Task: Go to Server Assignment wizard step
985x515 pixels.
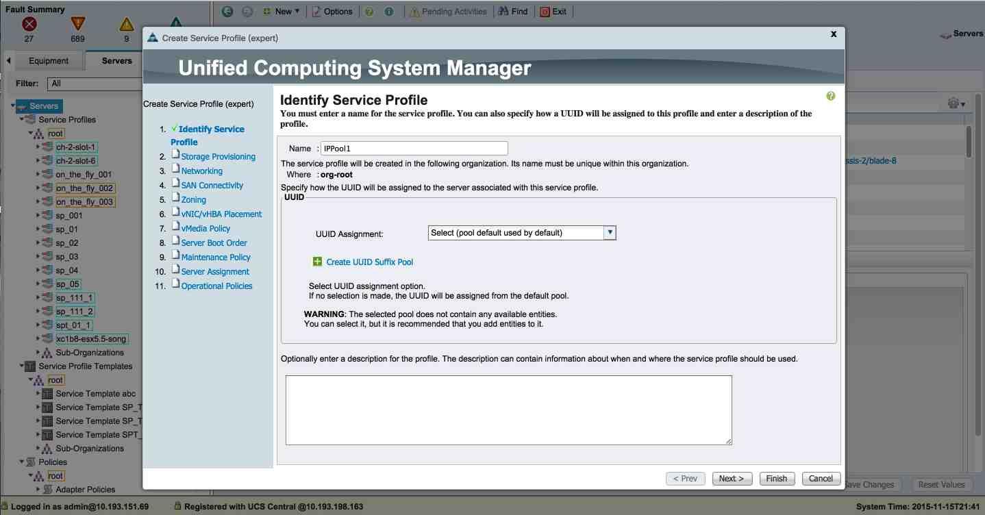Action: tap(215, 272)
